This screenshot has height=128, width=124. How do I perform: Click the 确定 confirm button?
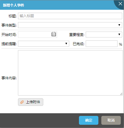[89, 120]
